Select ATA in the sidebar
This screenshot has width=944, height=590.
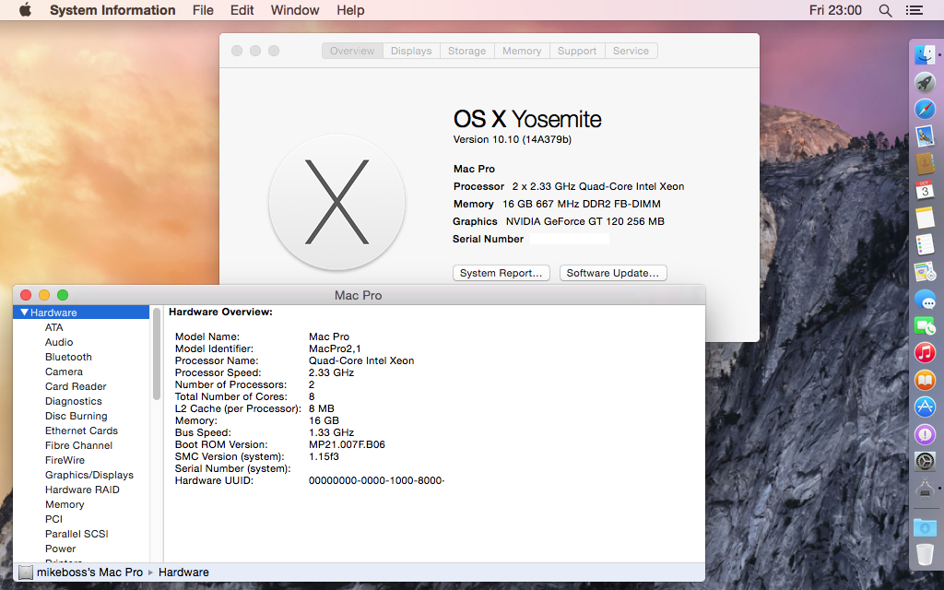coord(53,327)
